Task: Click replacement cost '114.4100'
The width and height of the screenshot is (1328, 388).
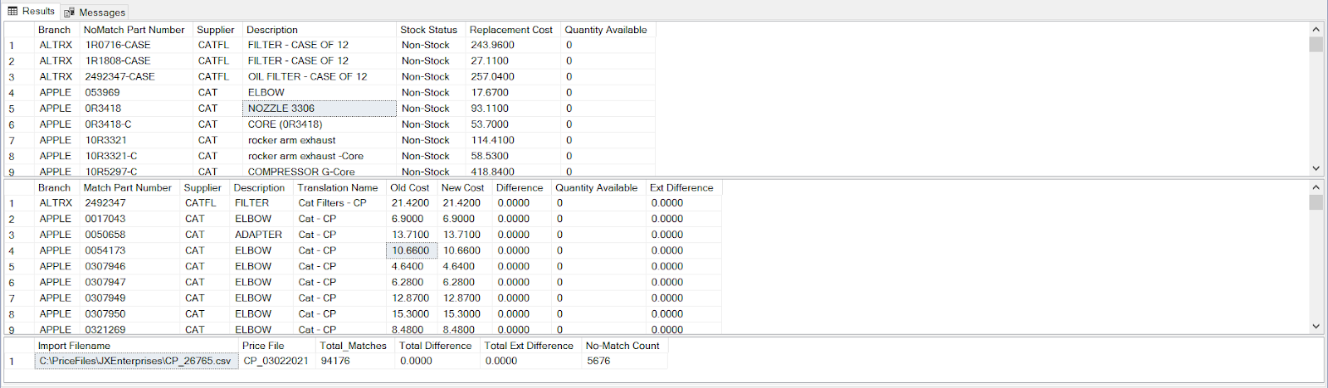Action: point(513,140)
